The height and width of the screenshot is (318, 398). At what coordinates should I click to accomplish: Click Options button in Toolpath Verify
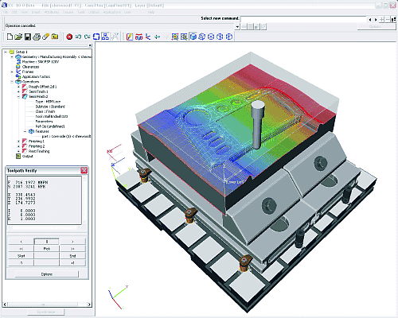[47, 274]
